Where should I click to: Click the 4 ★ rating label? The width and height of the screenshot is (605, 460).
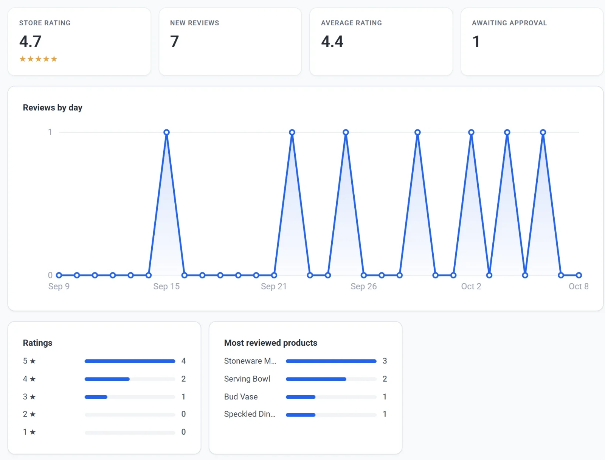click(29, 379)
